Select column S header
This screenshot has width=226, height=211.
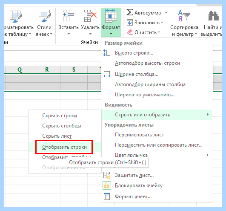click(x=74, y=69)
